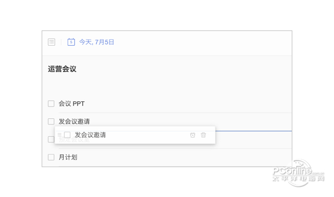Tick the checkbox of the non-floating 发会议邀请 row

(x=51, y=121)
